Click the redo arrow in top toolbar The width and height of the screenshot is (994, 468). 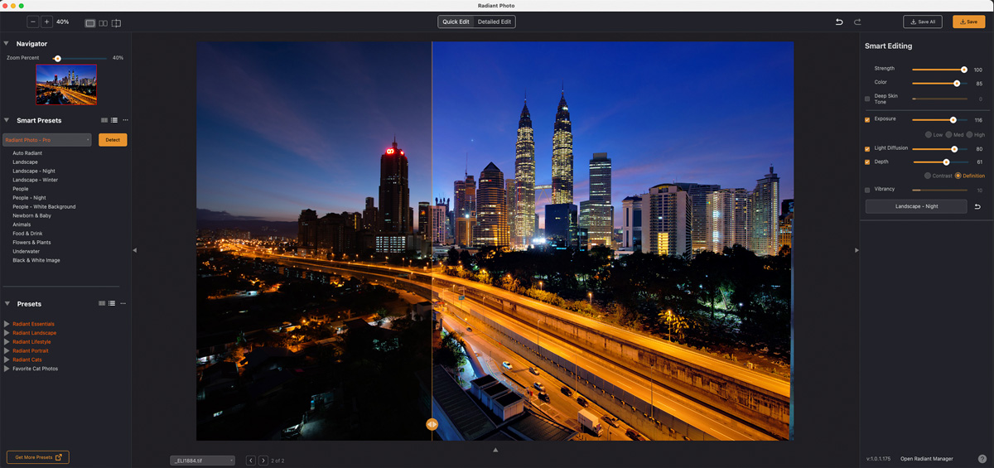pos(857,22)
